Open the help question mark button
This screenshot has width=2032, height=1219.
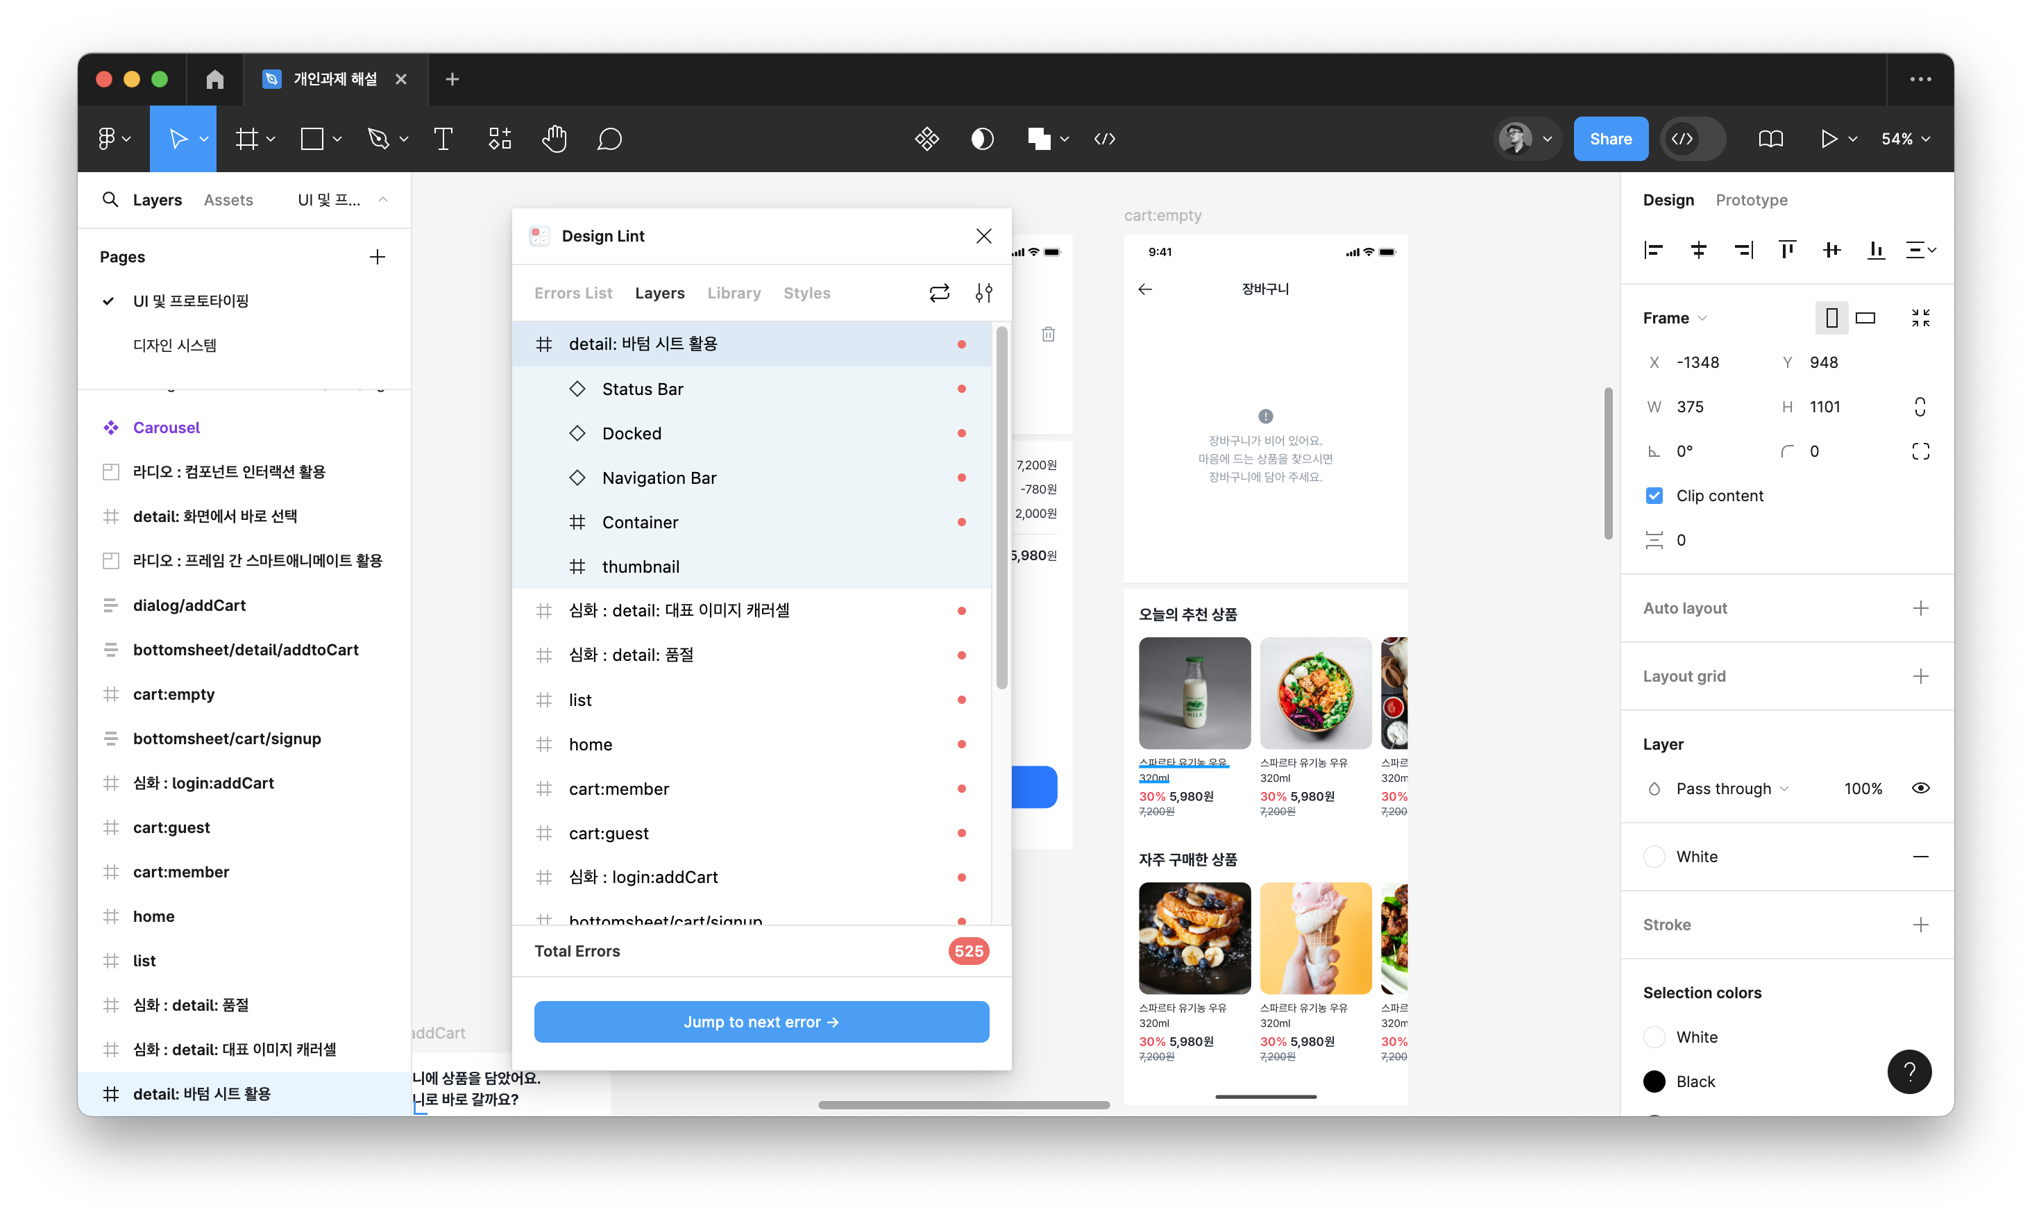[x=1909, y=1072]
